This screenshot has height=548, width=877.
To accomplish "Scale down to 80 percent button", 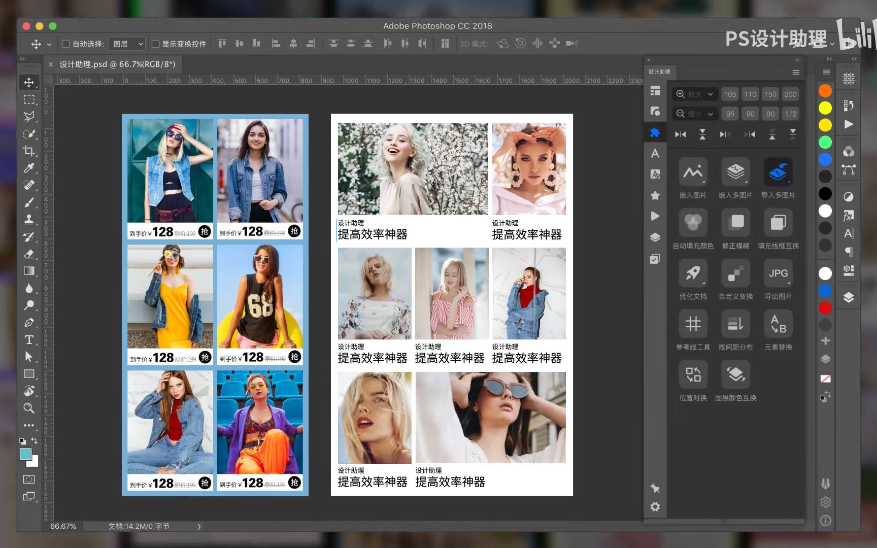I will pos(770,114).
